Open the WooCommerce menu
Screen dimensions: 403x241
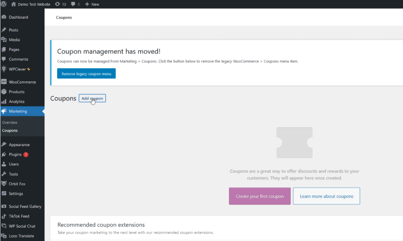point(22,82)
